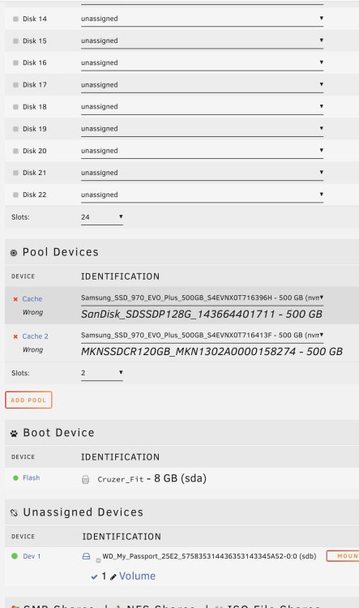Click the grey status indicator for Disk 18

coord(15,107)
